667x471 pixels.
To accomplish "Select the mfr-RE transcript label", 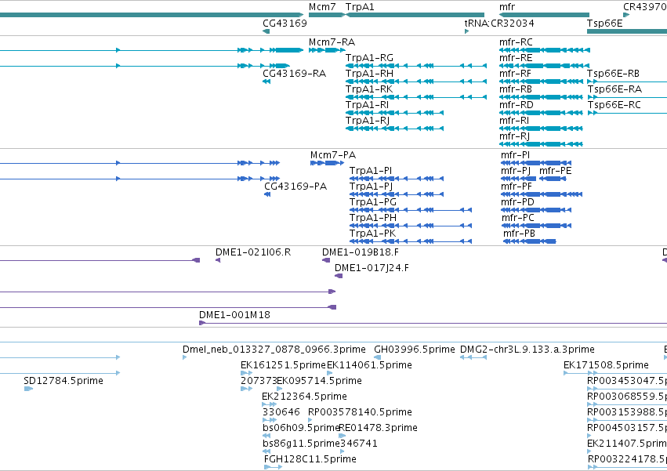I will [x=516, y=58].
